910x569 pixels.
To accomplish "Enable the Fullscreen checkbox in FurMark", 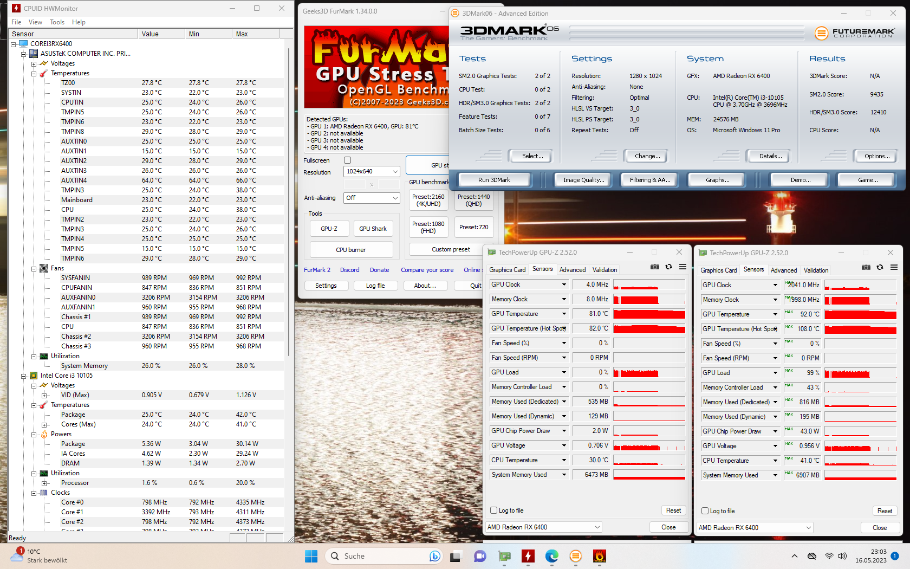I will (348, 160).
